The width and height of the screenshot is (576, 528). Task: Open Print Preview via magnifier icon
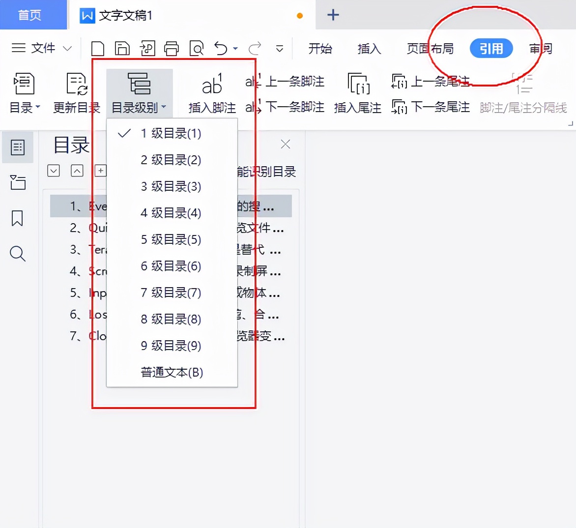click(x=197, y=48)
